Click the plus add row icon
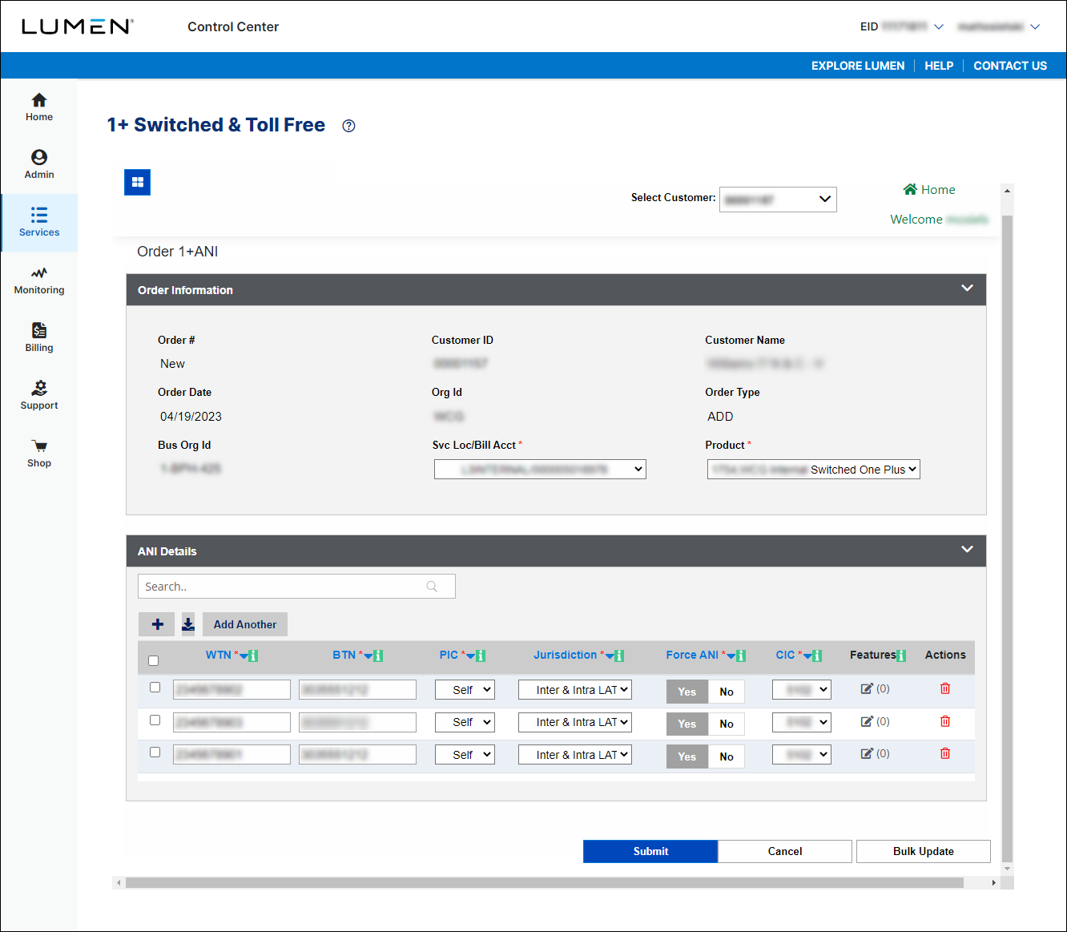The width and height of the screenshot is (1067, 932). click(x=157, y=624)
